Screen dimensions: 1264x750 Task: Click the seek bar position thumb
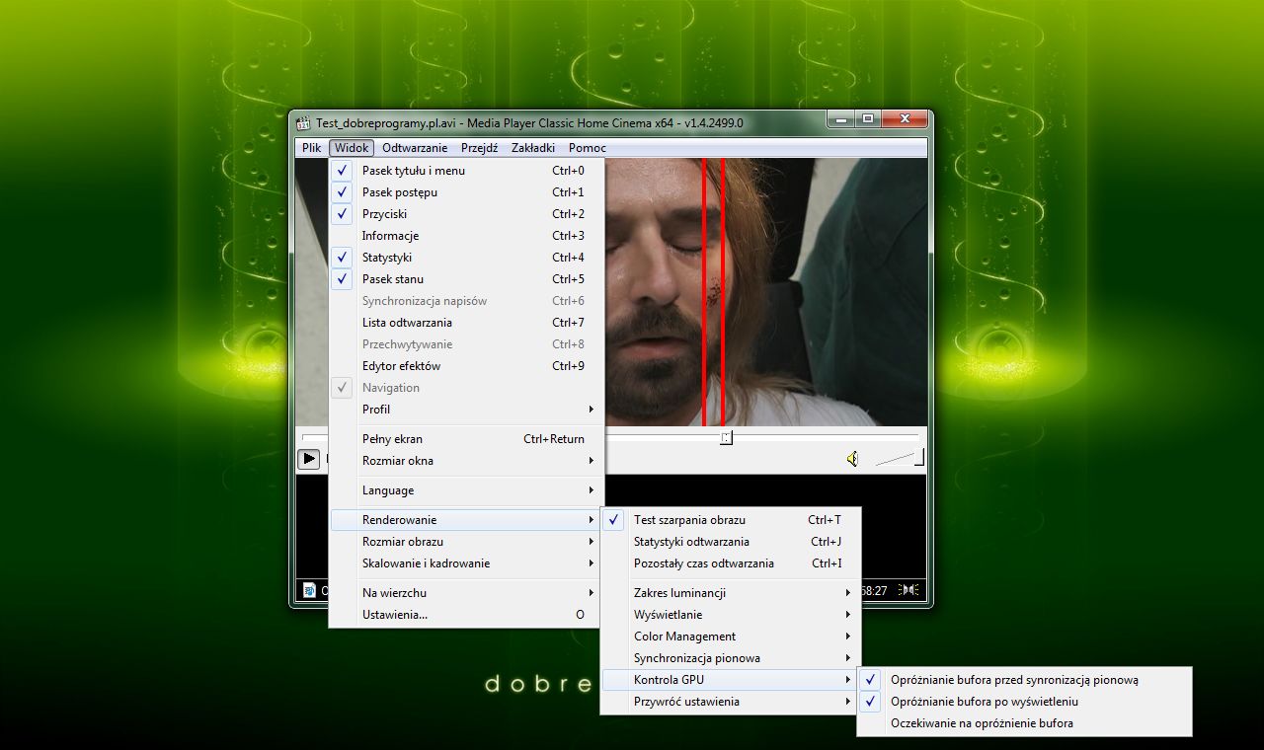tap(726, 437)
